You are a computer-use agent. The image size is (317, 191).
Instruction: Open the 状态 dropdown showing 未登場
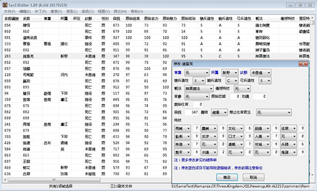click(x=261, y=72)
